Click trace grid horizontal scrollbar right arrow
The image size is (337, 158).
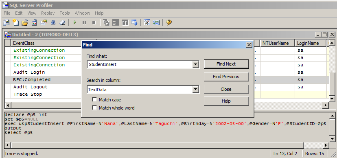click(x=326, y=105)
